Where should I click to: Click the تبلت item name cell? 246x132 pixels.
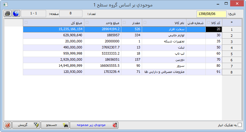pyautogui.click(x=164, y=48)
